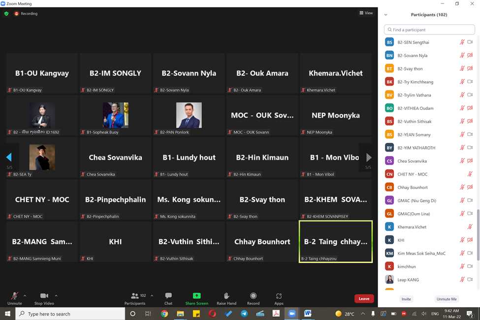Click the Unmute Me button
Image resolution: width=480 pixels, height=320 pixels.
[x=447, y=299]
